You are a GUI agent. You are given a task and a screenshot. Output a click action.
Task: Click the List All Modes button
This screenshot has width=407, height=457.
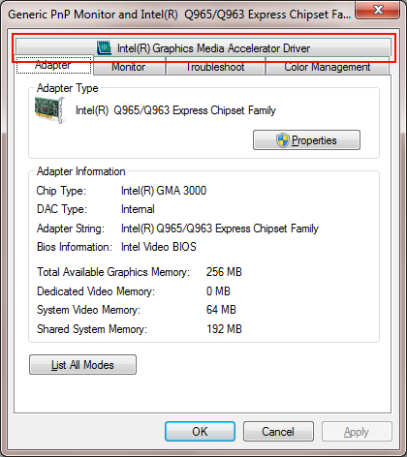(x=82, y=365)
